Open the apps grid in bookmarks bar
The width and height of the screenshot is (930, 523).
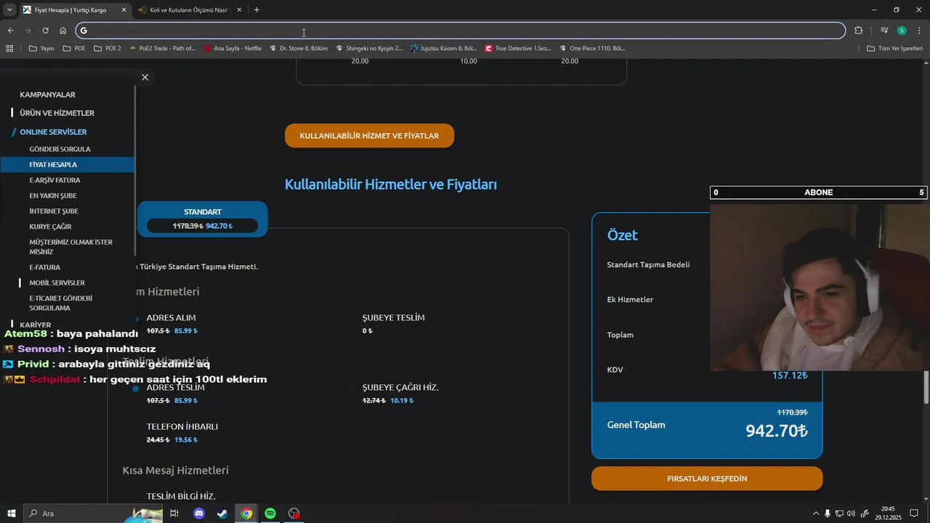click(9, 49)
